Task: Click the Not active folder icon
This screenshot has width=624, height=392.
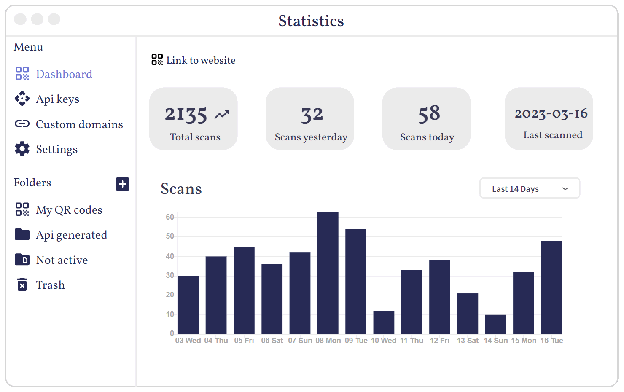Action: [x=22, y=260]
